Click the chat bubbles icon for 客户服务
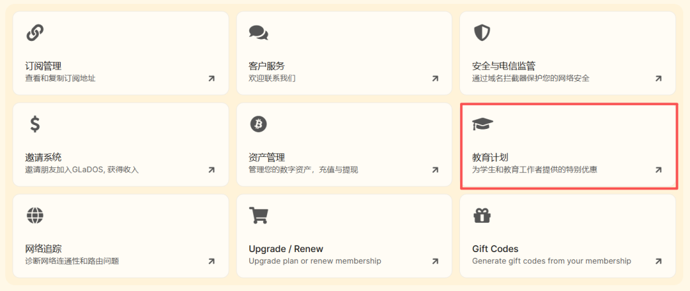 pos(258,33)
